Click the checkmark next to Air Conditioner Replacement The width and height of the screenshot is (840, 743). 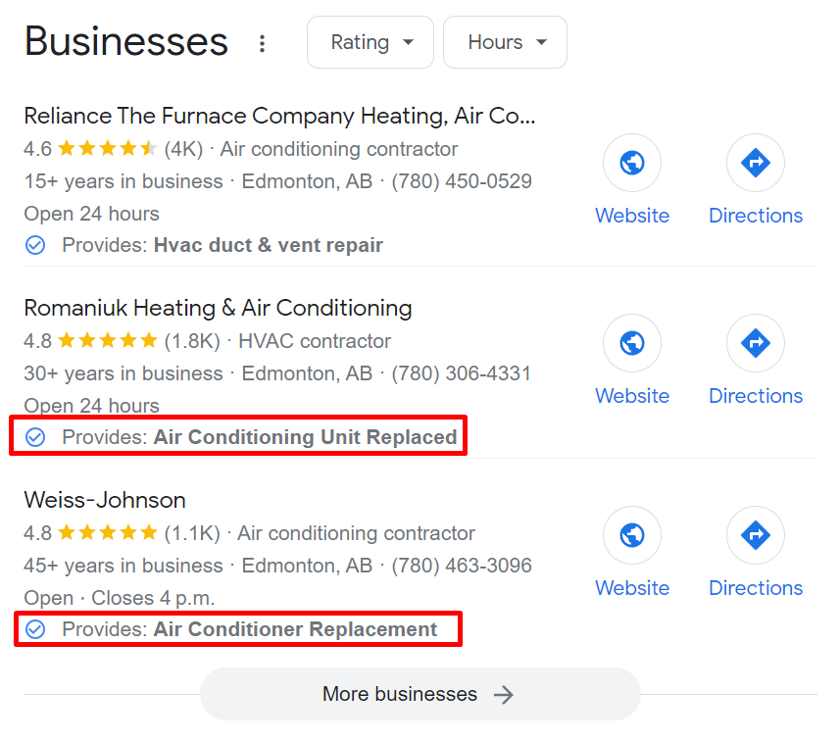(x=35, y=629)
